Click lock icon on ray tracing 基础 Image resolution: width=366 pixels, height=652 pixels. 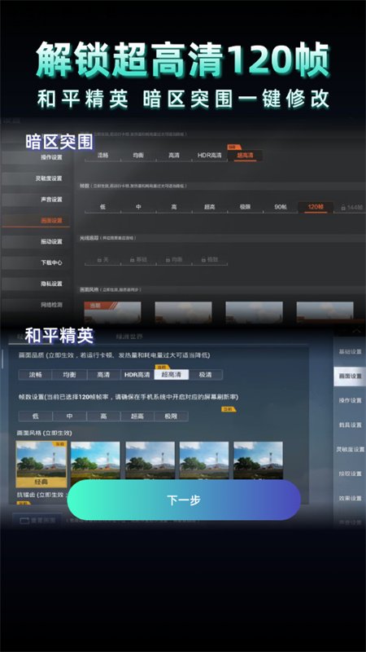[x=133, y=259]
